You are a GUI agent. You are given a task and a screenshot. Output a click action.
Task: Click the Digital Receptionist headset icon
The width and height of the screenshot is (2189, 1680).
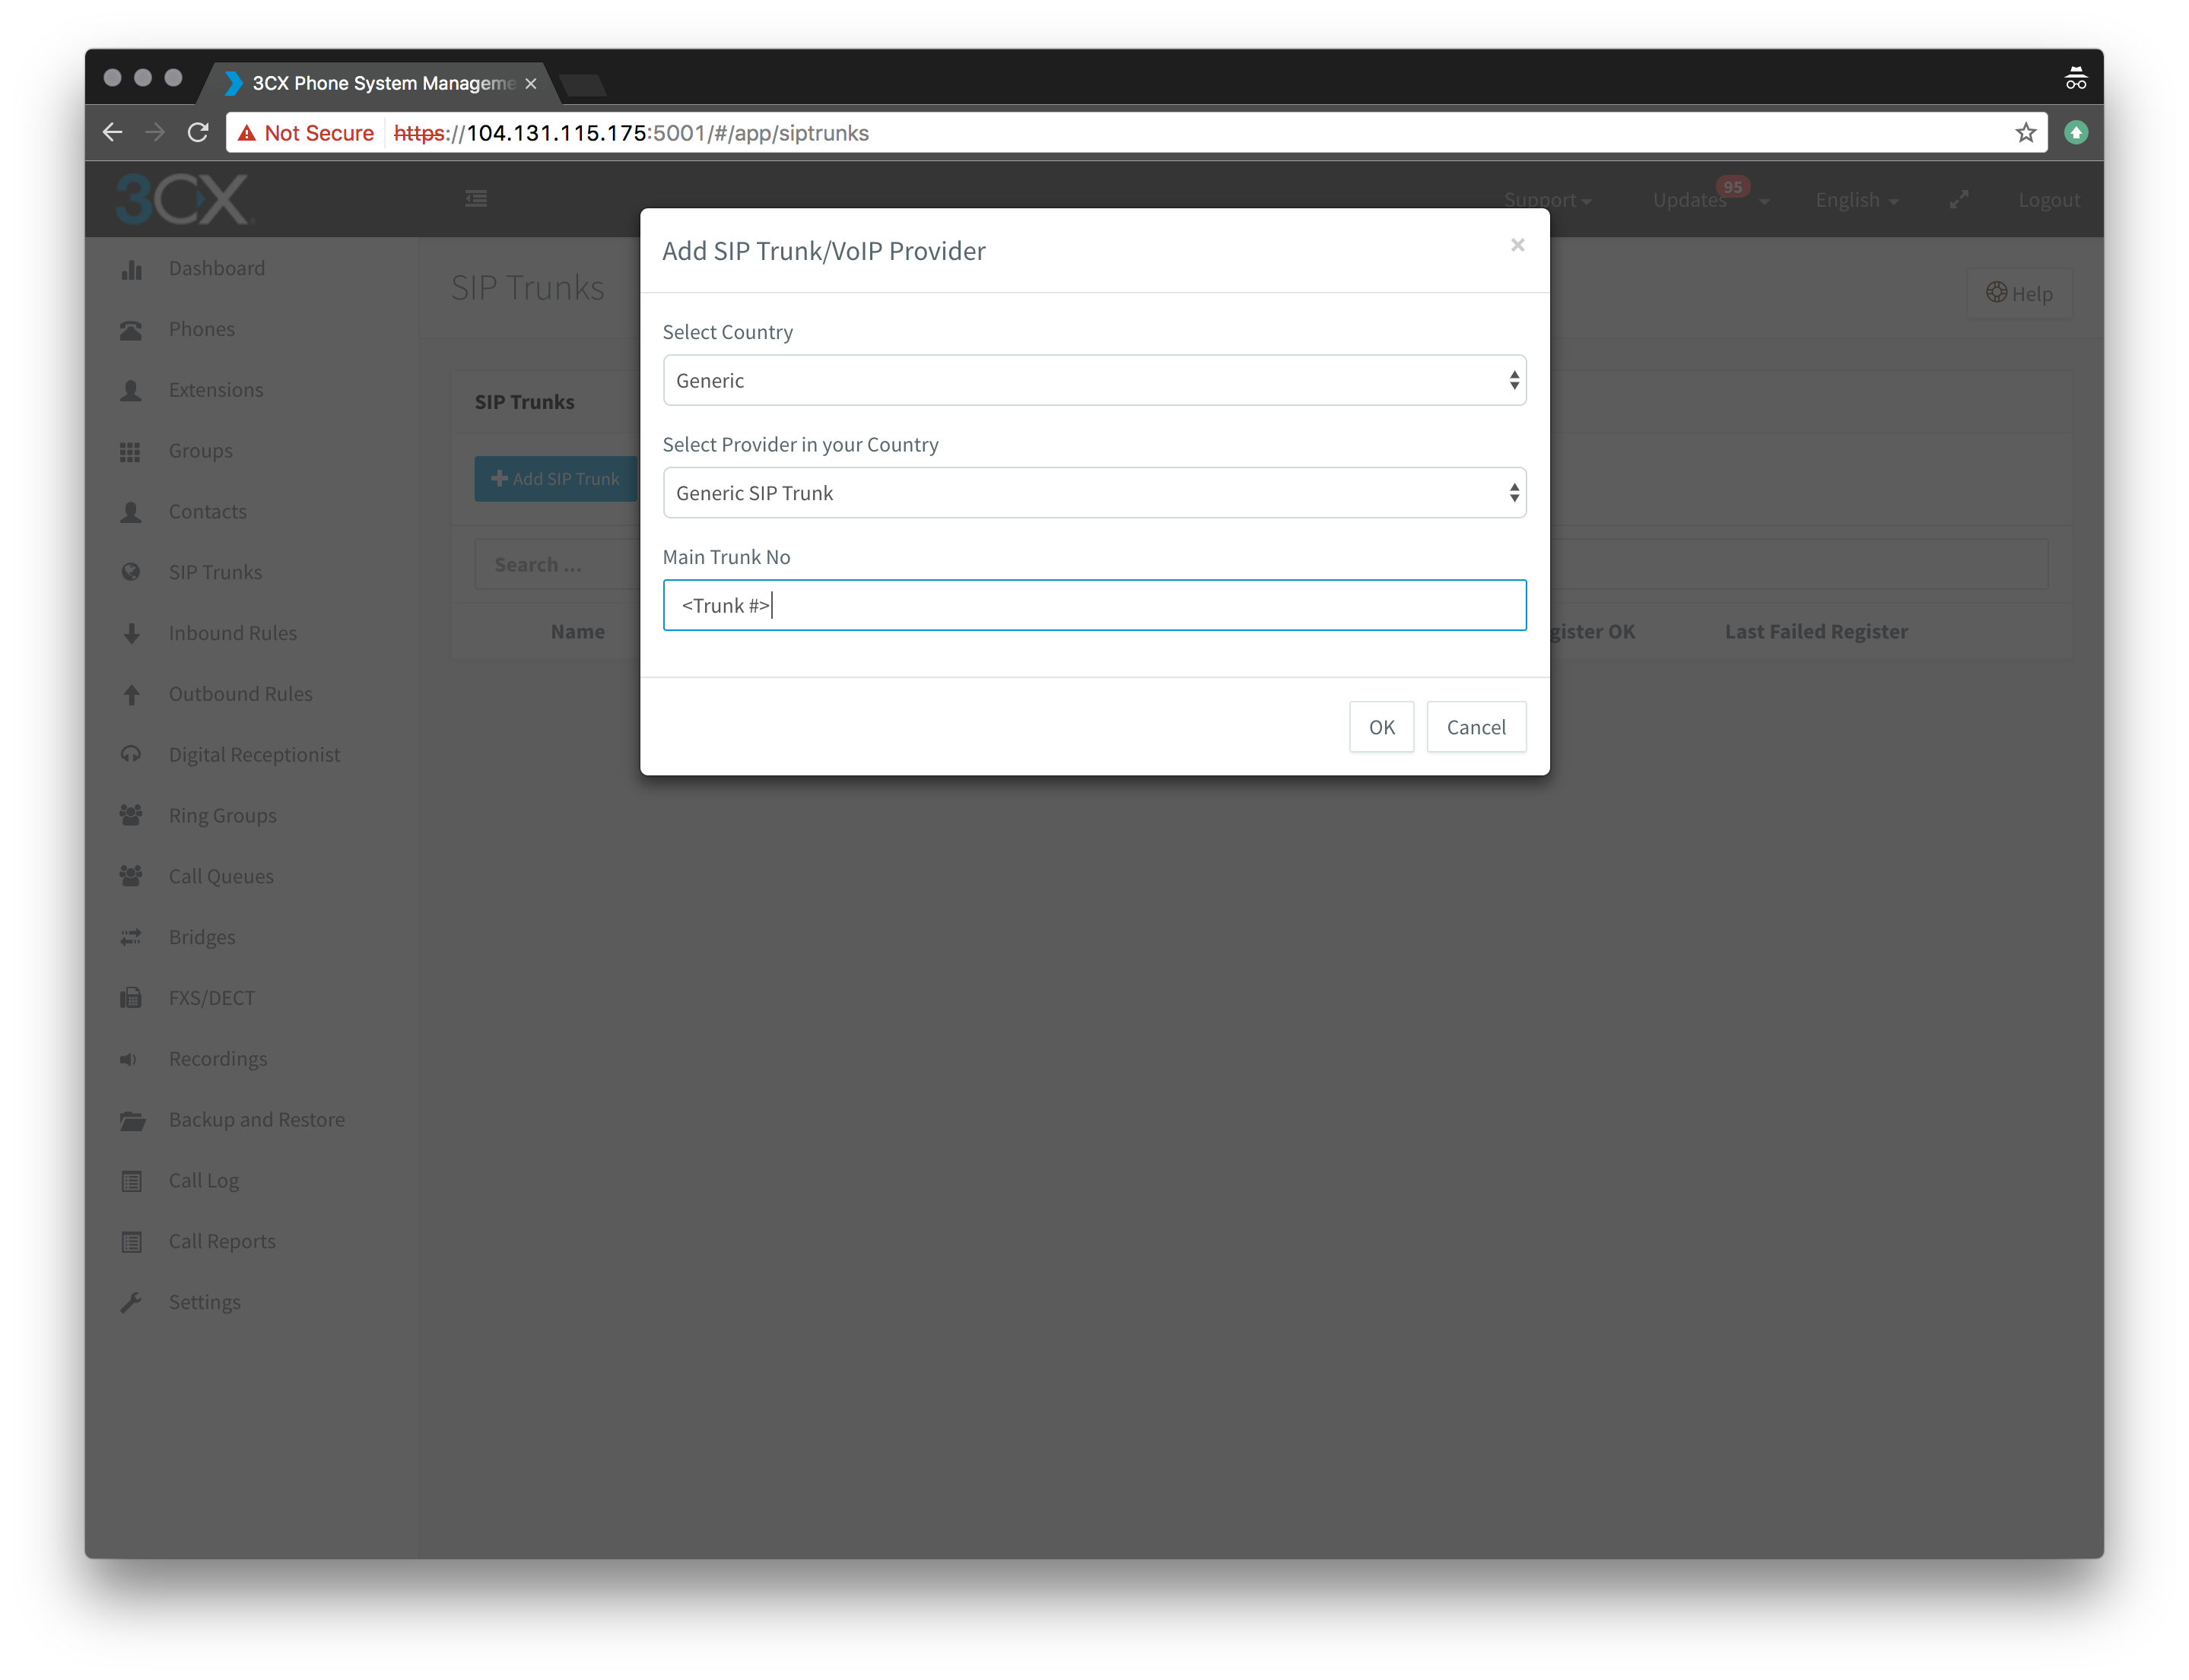131,755
